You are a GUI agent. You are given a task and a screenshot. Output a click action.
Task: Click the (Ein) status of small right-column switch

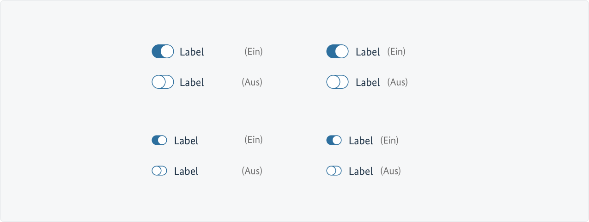point(389,140)
